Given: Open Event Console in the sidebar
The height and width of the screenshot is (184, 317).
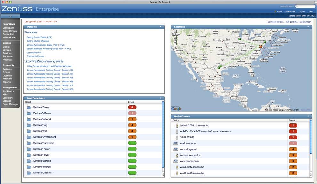Looking at the screenshot, I should (x=10, y=31).
